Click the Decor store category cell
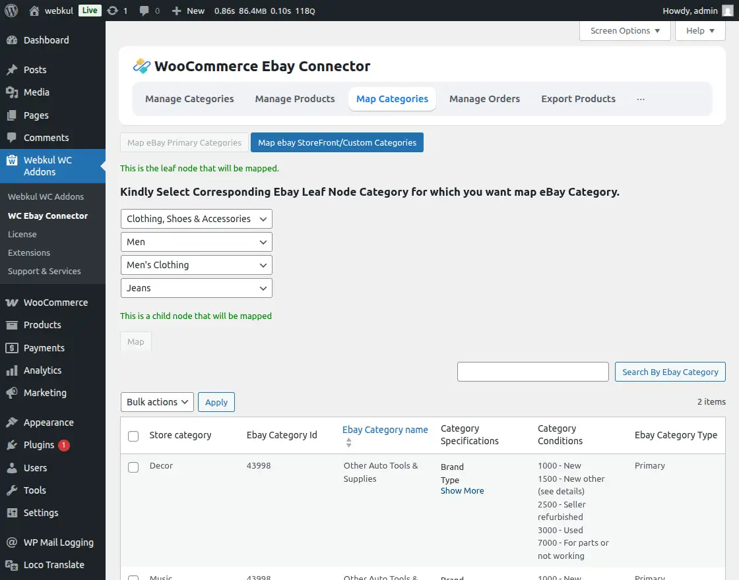Screen dimensions: 739x580 (161, 465)
